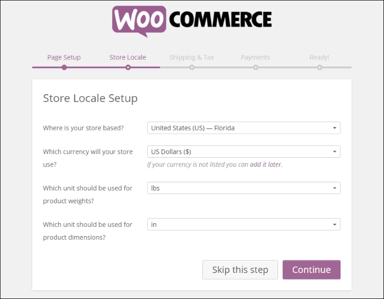
Task: Click the Store Locale Setup heading
Action: pyautogui.click(x=90, y=98)
